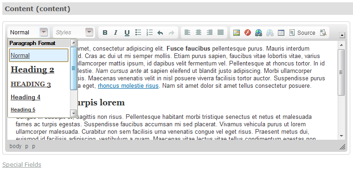
Task: Justify the text block
Action: coord(221,32)
